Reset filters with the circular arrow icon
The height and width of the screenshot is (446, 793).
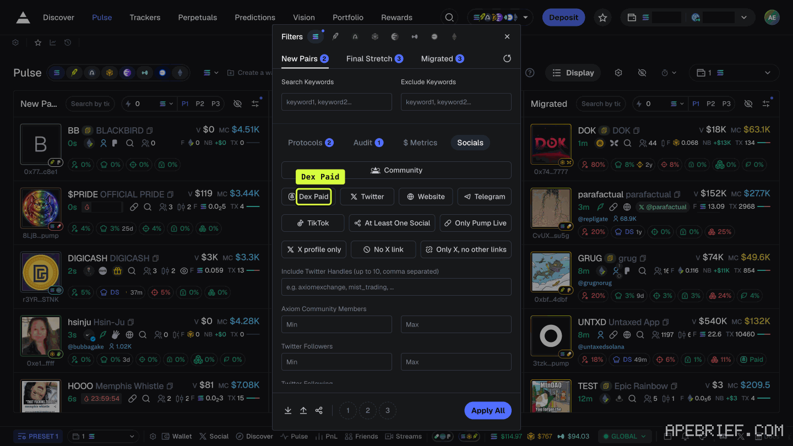(x=507, y=58)
